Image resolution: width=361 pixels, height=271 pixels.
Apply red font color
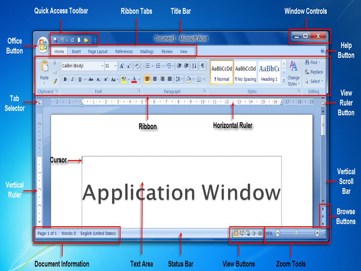(x=134, y=79)
